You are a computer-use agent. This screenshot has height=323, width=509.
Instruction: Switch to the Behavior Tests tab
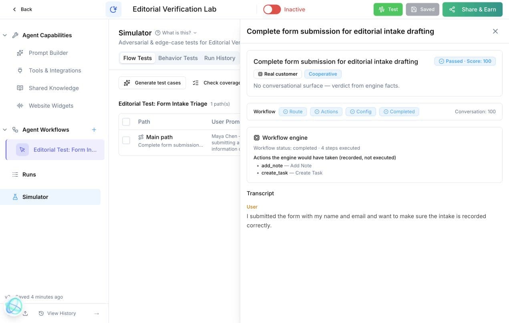(x=178, y=58)
